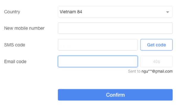
Task: Open the Country dropdown arrow
Action: pyautogui.click(x=167, y=12)
